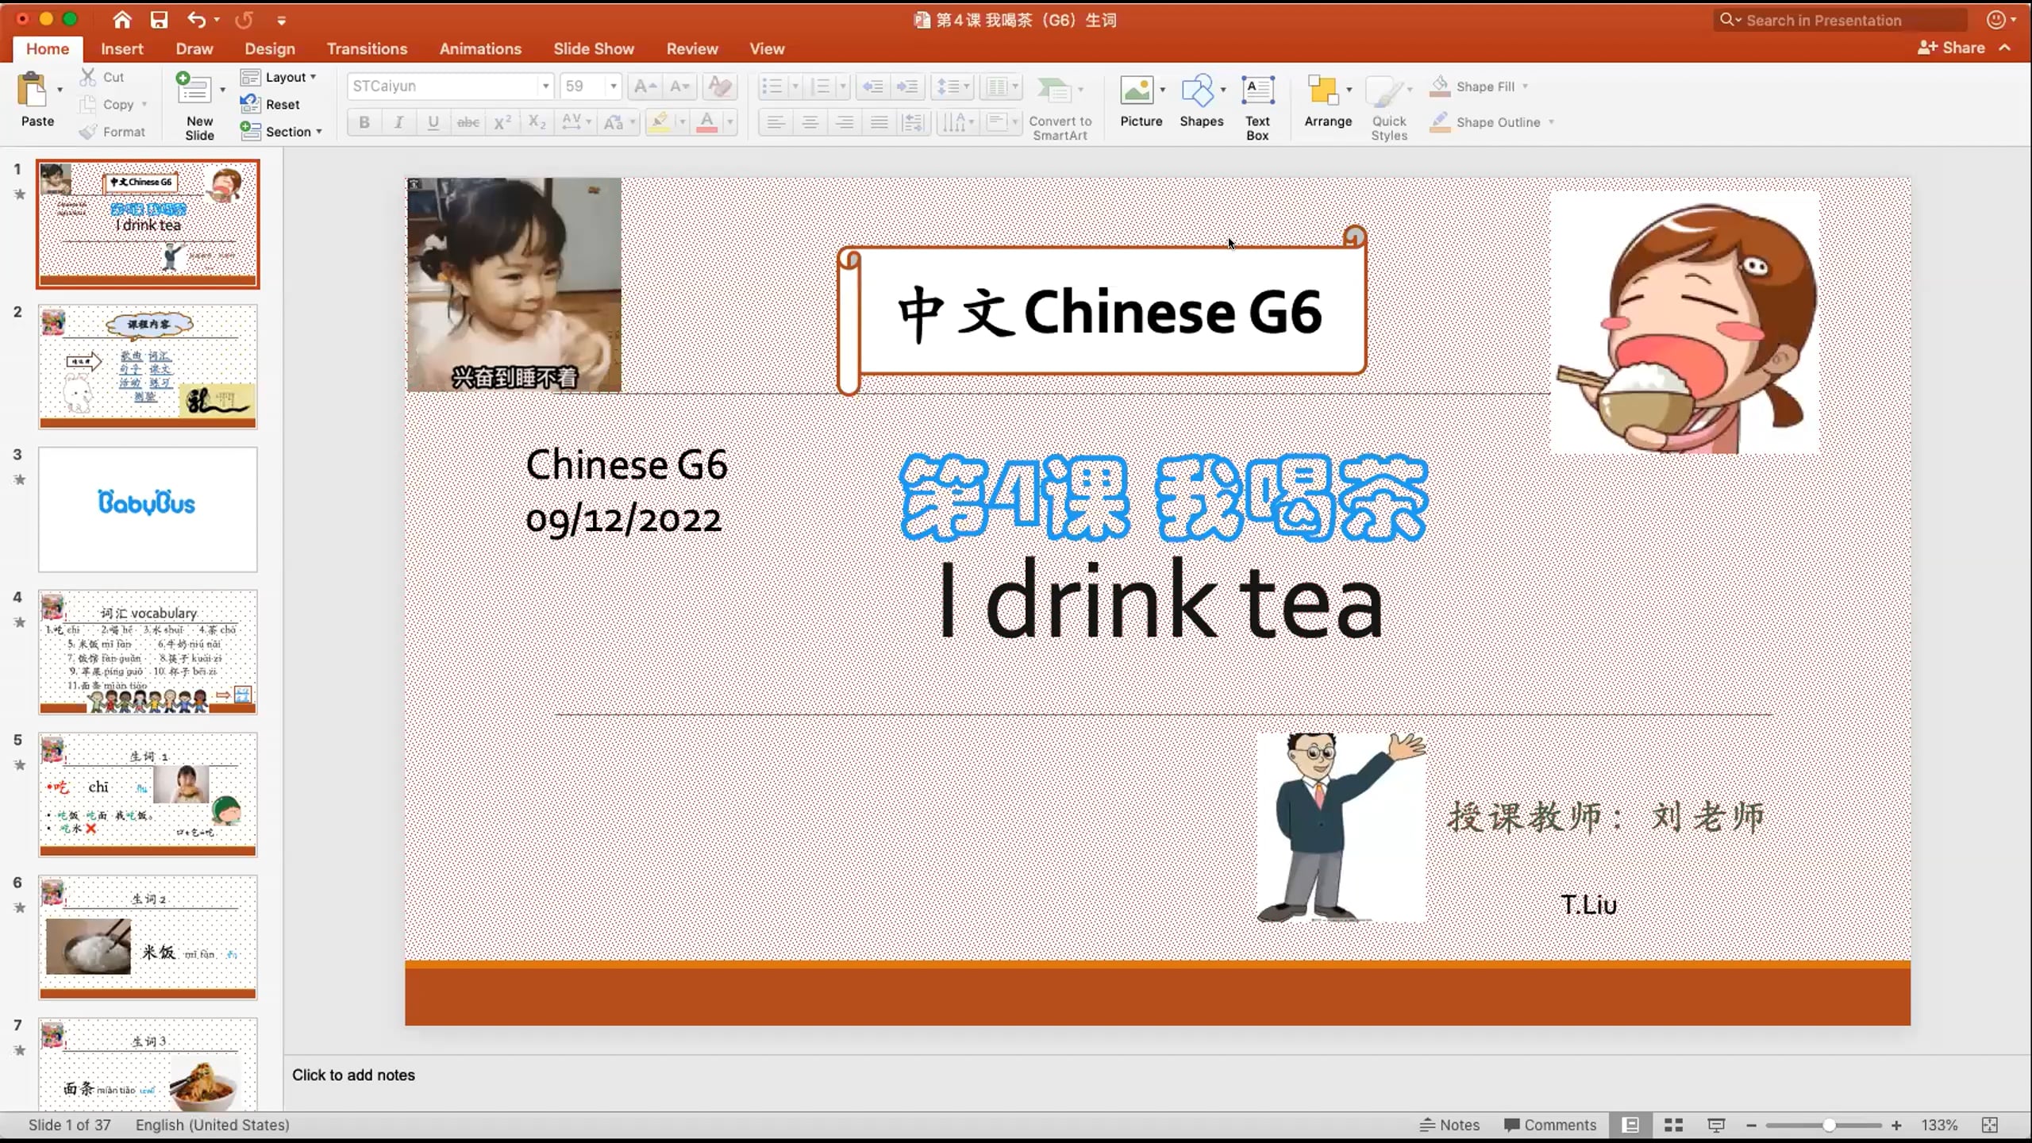This screenshot has width=2032, height=1143.
Task: Open the Shapes gallery
Action: click(1198, 92)
